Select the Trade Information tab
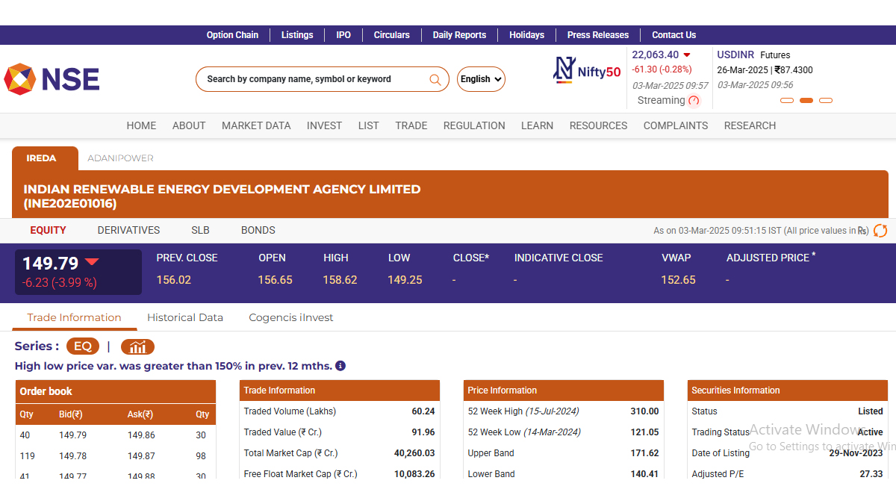This screenshot has width=896, height=504. click(x=74, y=317)
